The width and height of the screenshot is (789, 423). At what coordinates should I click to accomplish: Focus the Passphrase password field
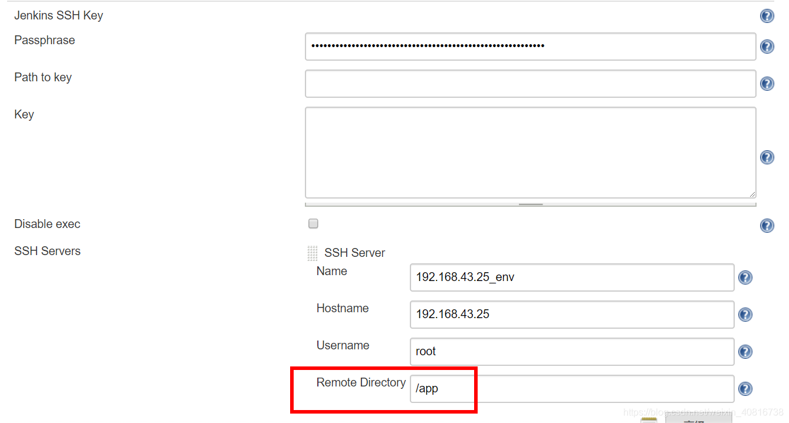tap(530, 47)
